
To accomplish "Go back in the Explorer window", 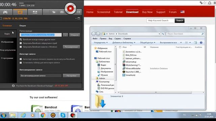I will (93, 34).
